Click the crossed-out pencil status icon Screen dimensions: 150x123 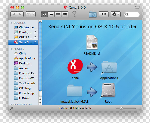click(x=12, y=108)
